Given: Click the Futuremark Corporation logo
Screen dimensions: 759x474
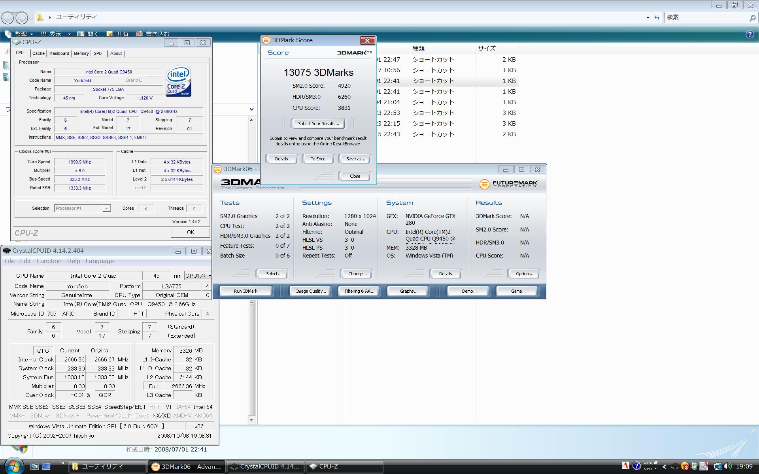Looking at the screenshot, I should coord(508,184).
